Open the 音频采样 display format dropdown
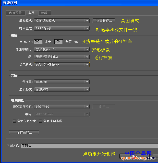 click(x=62, y=89)
